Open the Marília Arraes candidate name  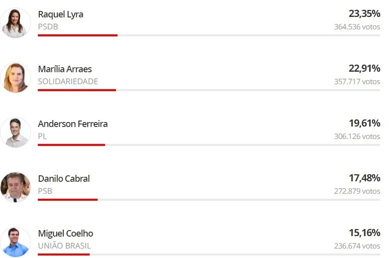(x=65, y=69)
